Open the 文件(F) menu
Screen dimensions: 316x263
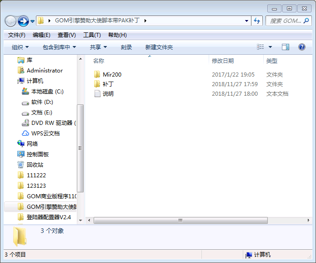click(16, 35)
